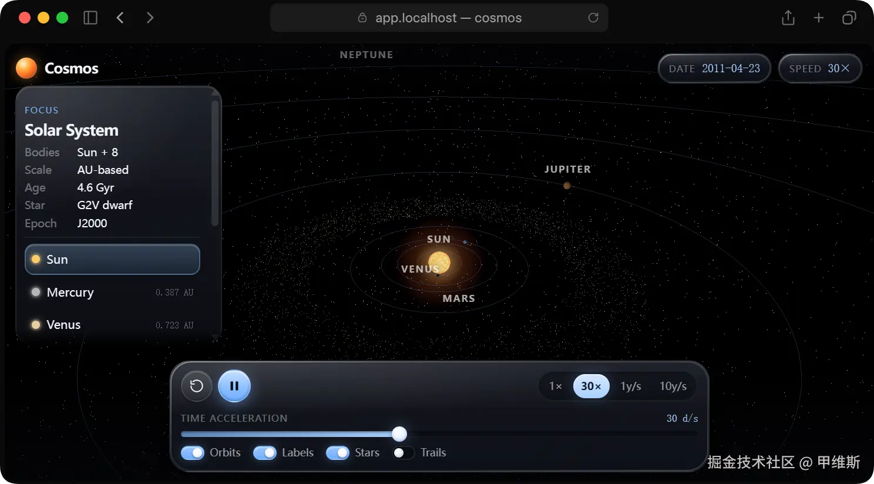Click the JUPITER label in the scene
Viewport: 874px width, 484px height.
(567, 169)
